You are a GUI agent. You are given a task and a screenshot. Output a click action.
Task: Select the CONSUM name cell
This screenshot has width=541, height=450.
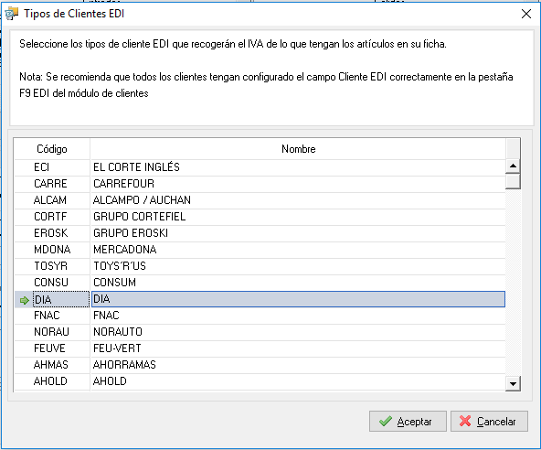point(298,283)
